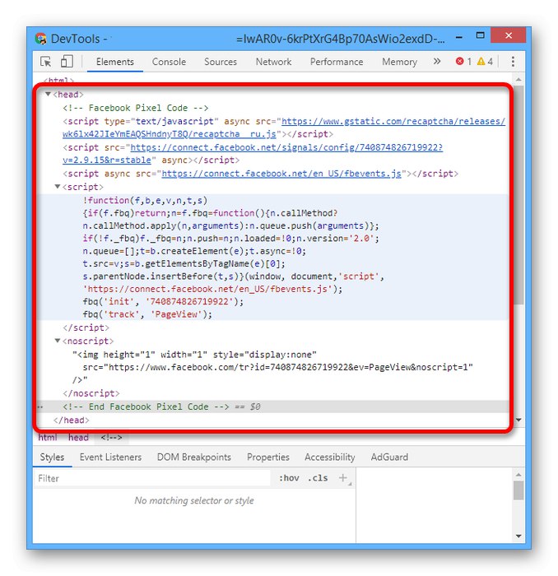Click the 'No matching selector or style' message
558x576 pixels.
click(194, 500)
